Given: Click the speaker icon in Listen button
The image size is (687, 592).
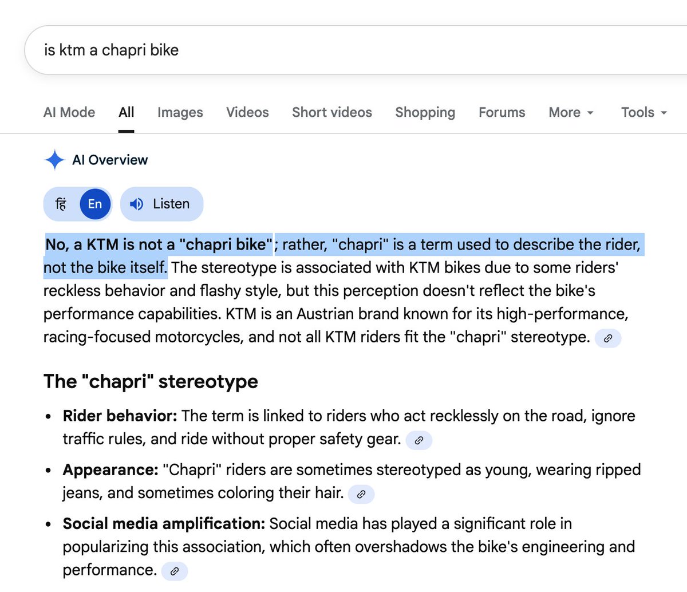Looking at the screenshot, I should coord(137,204).
